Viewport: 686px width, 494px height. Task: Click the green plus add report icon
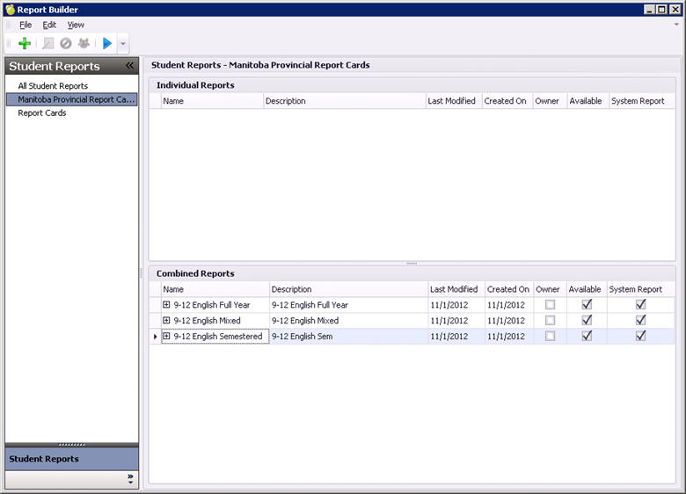pyautogui.click(x=25, y=43)
